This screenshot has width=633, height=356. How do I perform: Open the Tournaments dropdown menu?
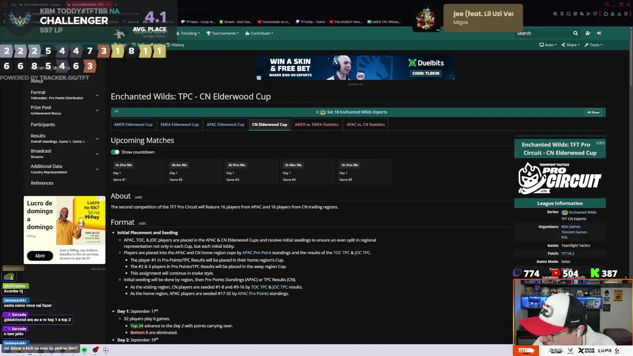222,33
